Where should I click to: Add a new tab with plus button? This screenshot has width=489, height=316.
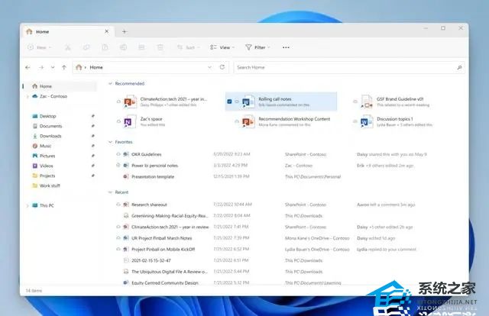[x=125, y=31]
